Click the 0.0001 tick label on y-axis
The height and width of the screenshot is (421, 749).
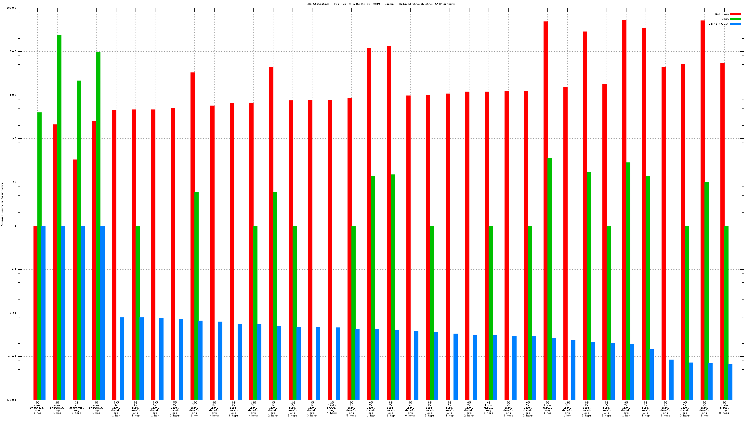click(11, 400)
